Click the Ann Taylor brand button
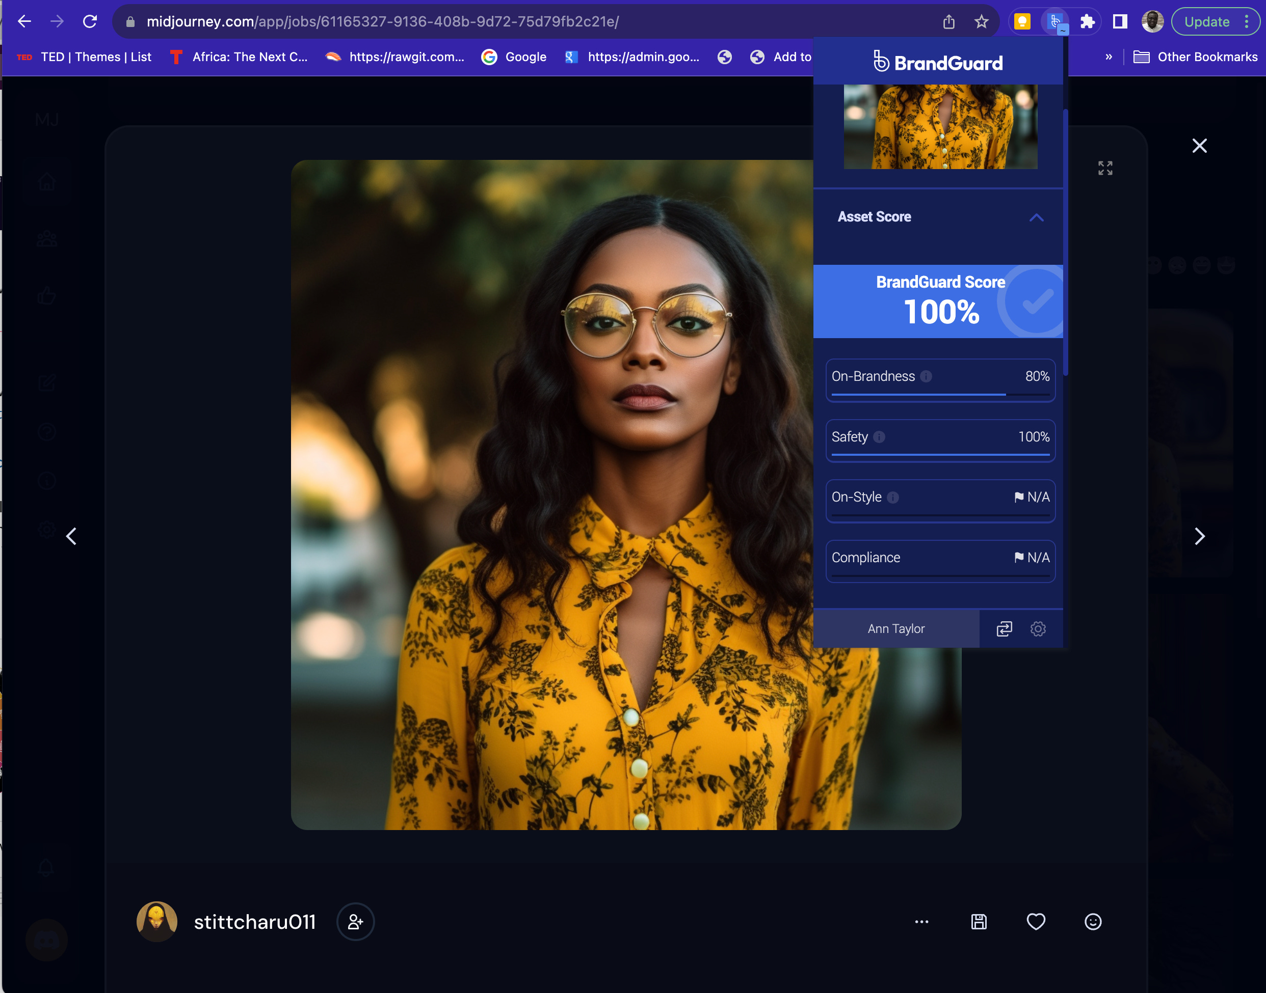Image resolution: width=1266 pixels, height=993 pixels. point(895,628)
